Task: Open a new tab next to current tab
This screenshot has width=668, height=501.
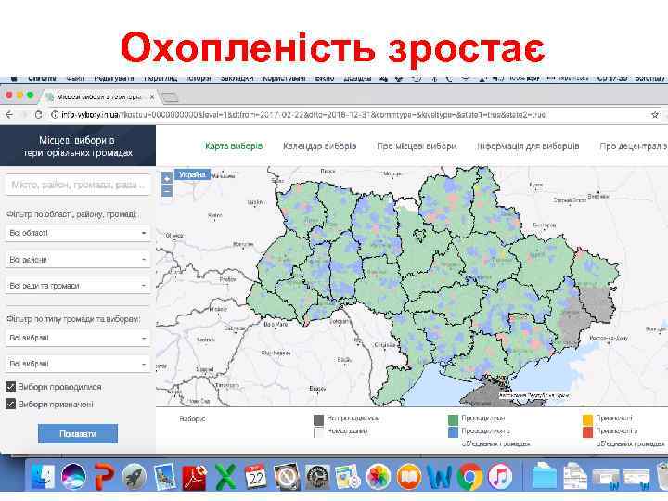Action: tap(170, 97)
